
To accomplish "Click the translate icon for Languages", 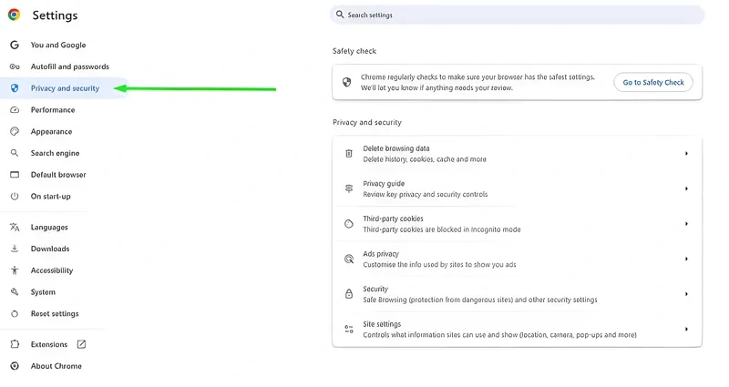I will [15, 227].
